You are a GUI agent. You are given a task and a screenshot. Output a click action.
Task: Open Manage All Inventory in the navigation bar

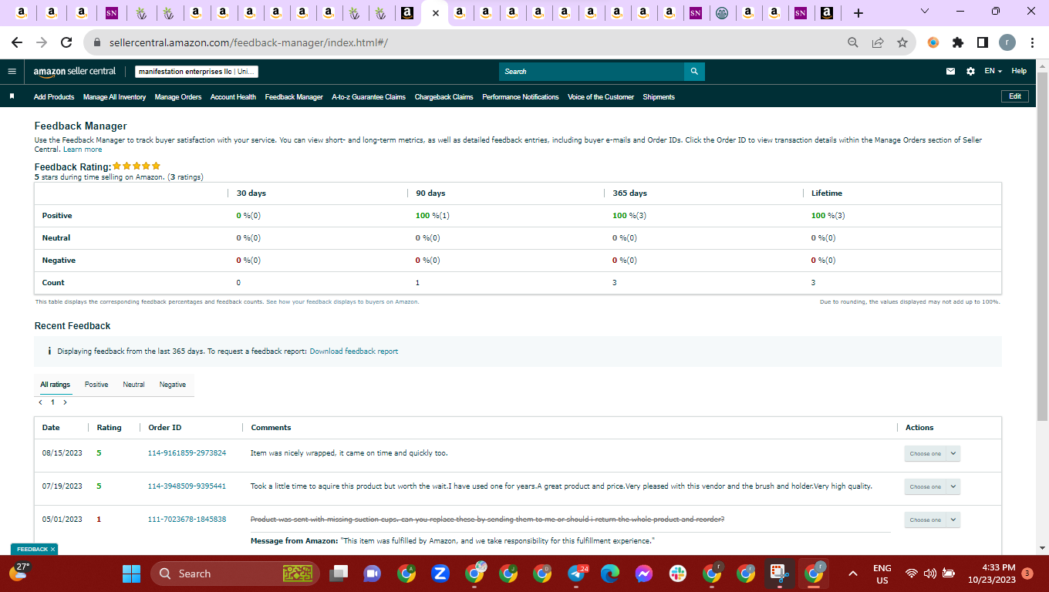pyautogui.click(x=114, y=97)
